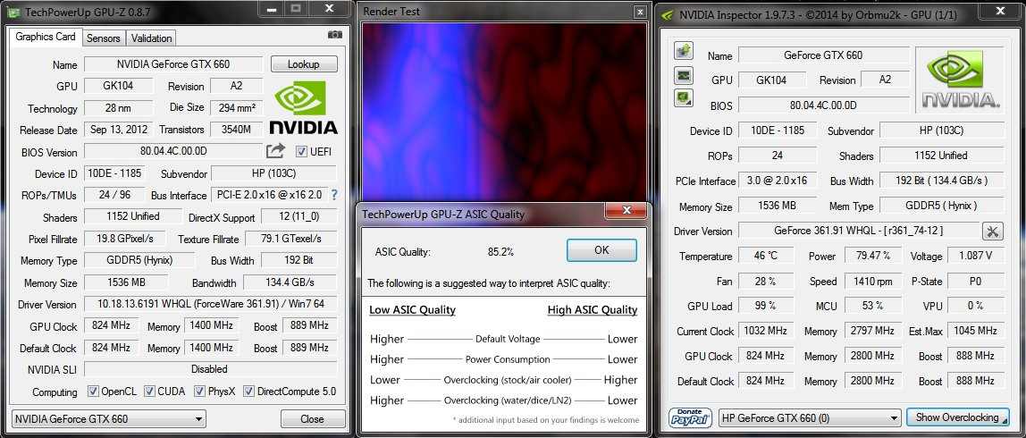Click the NVIDIA logo in the GPU-Z window

303,108
